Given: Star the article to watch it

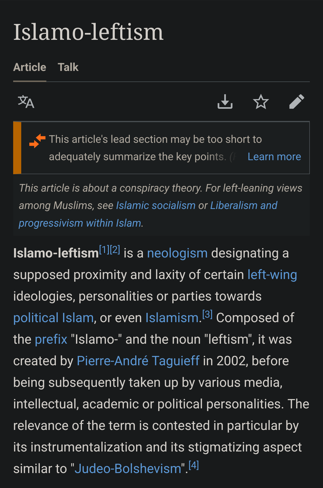Looking at the screenshot, I should pos(261,102).
